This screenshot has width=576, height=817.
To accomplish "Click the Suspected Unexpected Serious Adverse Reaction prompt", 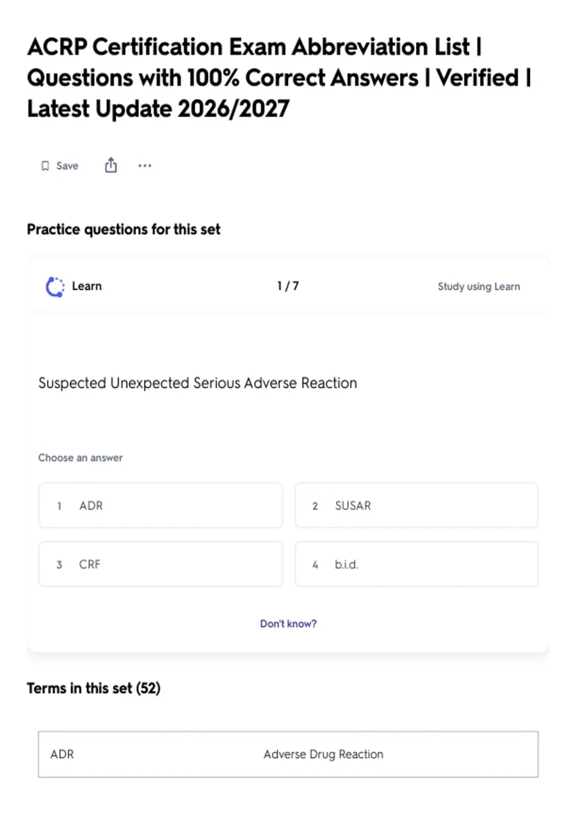I will click(198, 383).
